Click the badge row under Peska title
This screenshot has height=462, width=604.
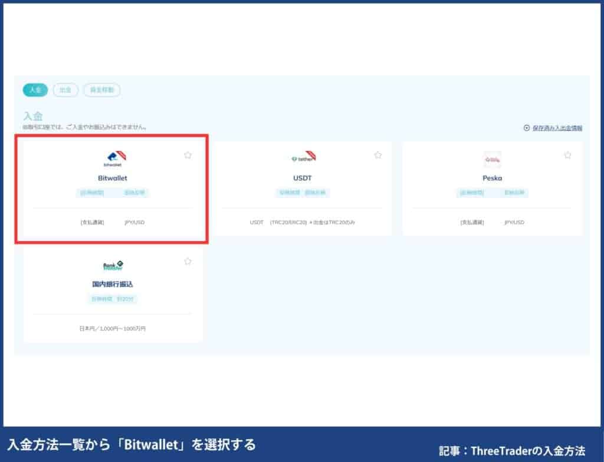tap(493, 193)
